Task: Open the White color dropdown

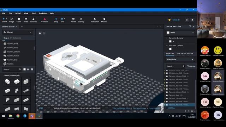Action: coord(180,33)
